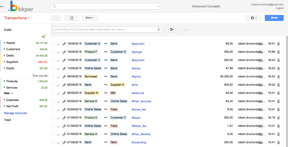Open Drafts in sidebar

pyautogui.click(x=8, y=30)
